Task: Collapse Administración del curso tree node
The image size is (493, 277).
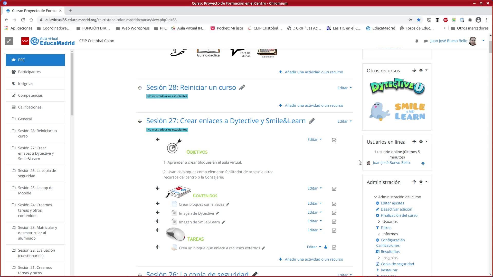Action: (x=375, y=197)
